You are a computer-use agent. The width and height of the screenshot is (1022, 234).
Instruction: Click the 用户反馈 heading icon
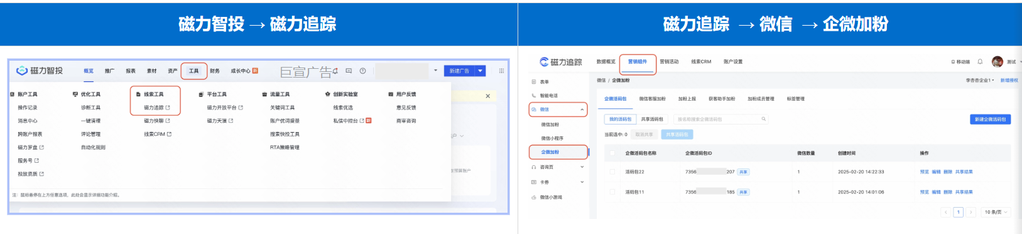point(391,94)
